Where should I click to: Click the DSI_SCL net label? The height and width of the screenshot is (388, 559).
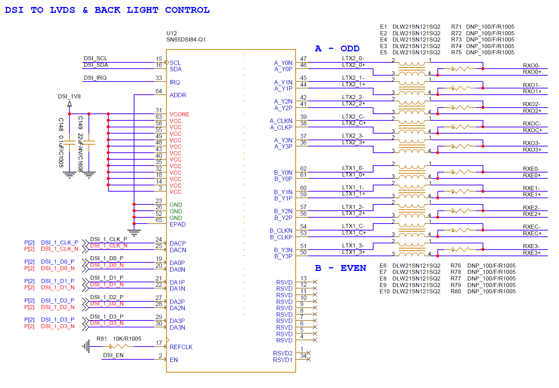[x=95, y=58]
